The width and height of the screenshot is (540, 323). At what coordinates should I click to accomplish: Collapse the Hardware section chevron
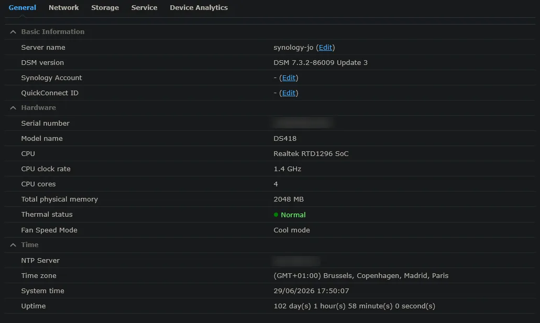[x=13, y=108]
